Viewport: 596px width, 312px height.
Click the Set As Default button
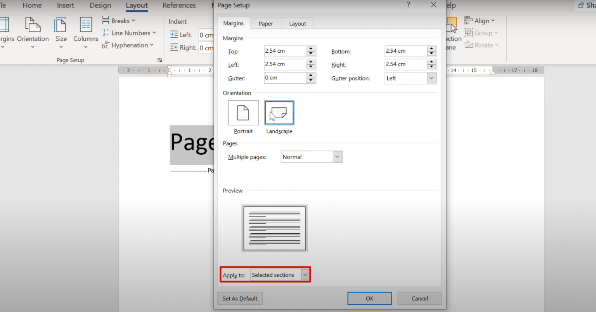pyautogui.click(x=240, y=298)
